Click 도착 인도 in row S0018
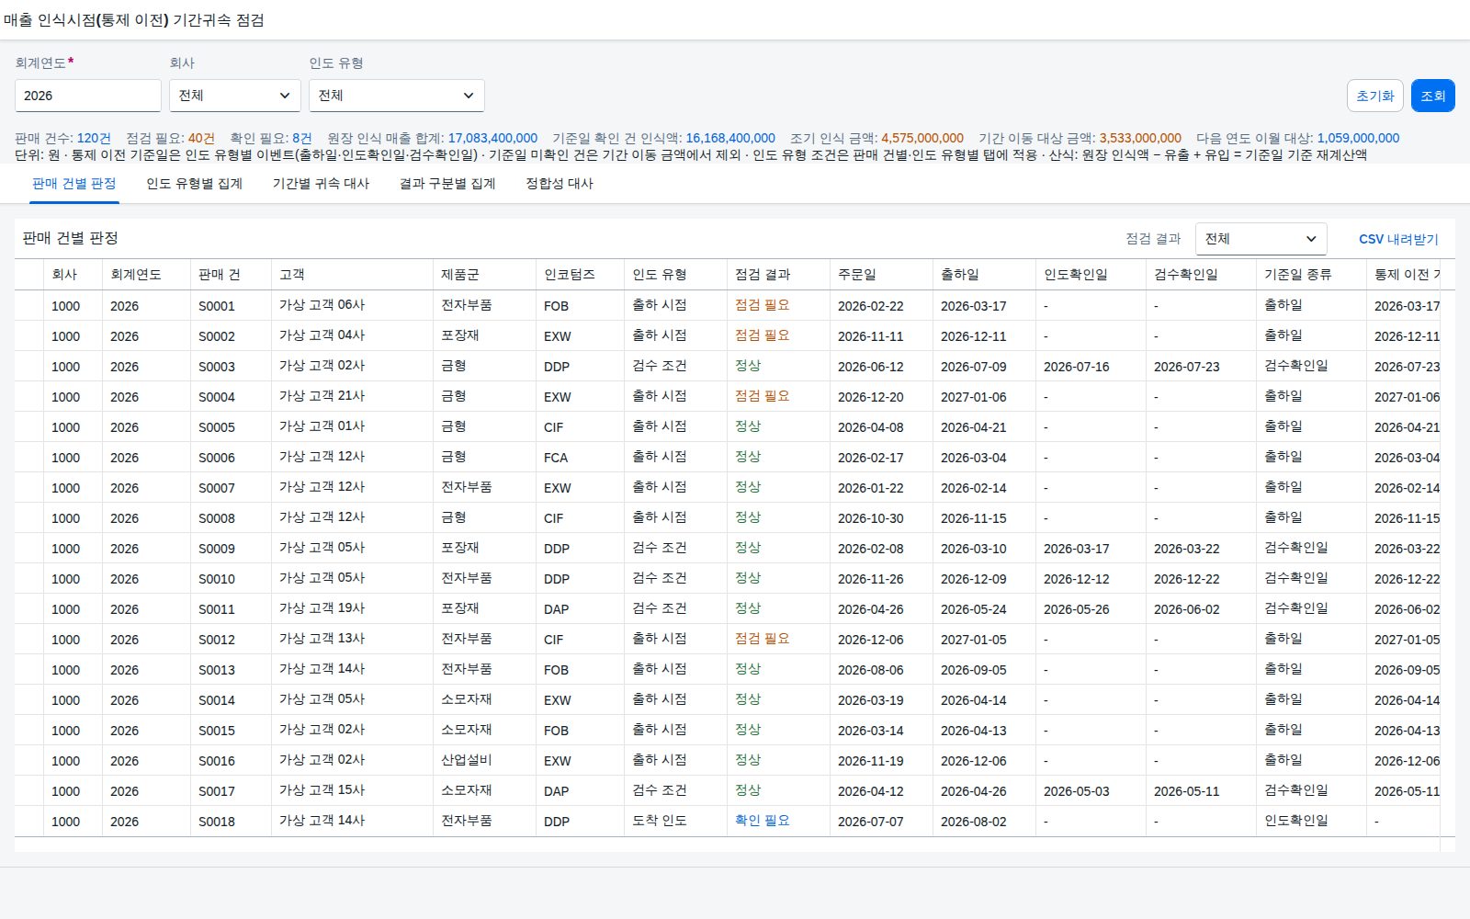The image size is (1470, 919). pyautogui.click(x=660, y=821)
